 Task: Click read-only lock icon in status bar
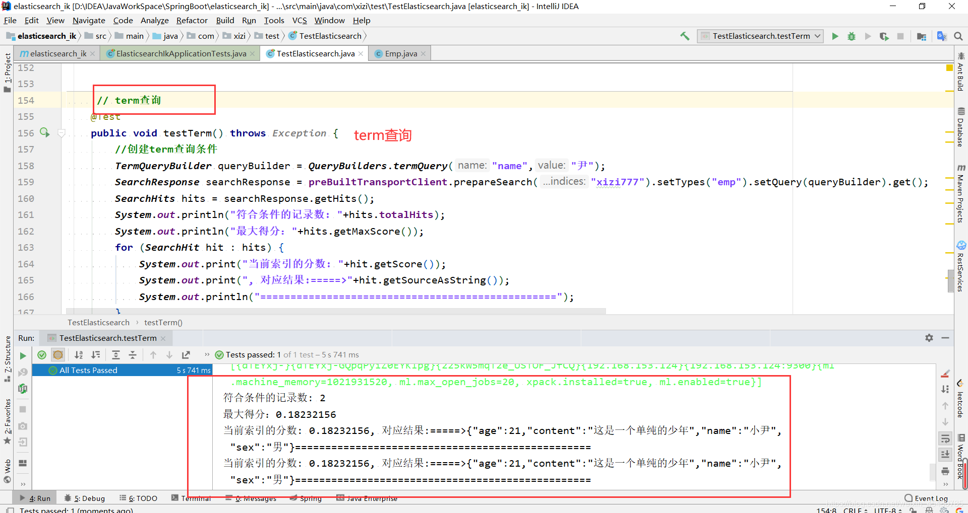[x=913, y=510]
